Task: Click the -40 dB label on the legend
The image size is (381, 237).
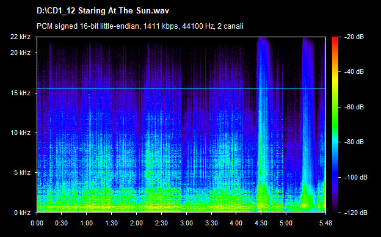Action: point(354,71)
